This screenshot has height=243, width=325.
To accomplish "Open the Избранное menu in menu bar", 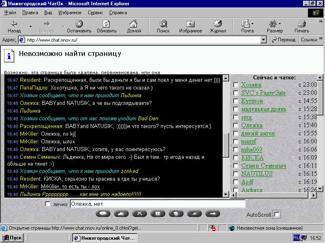I will click(x=70, y=13).
